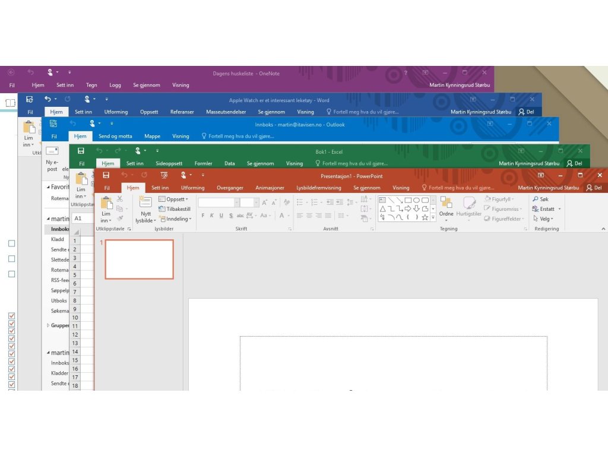Click Undo arrow in Word title bar
The image size is (608, 456).
point(47,99)
